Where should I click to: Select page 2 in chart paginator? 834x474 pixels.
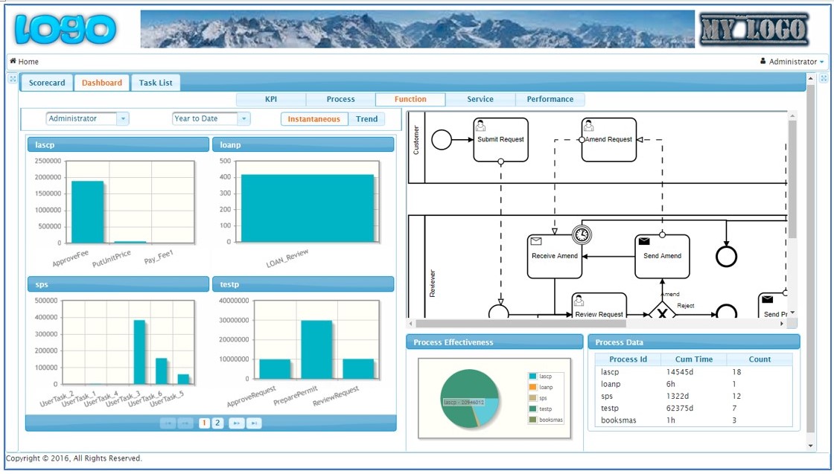click(217, 423)
